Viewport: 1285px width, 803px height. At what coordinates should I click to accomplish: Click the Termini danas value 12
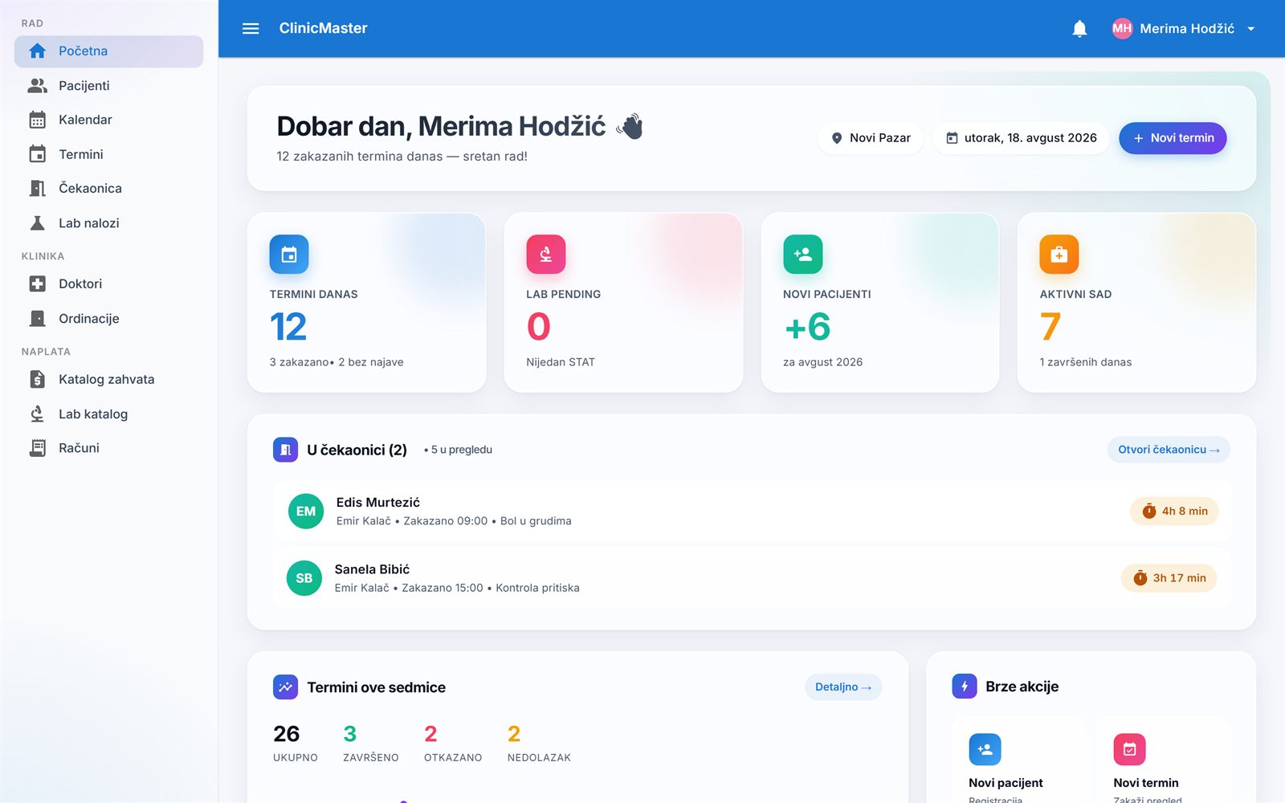(288, 327)
